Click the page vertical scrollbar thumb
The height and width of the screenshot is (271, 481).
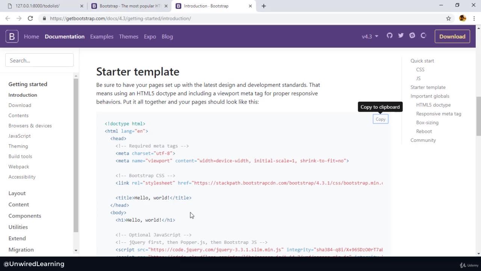click(478, 116)
